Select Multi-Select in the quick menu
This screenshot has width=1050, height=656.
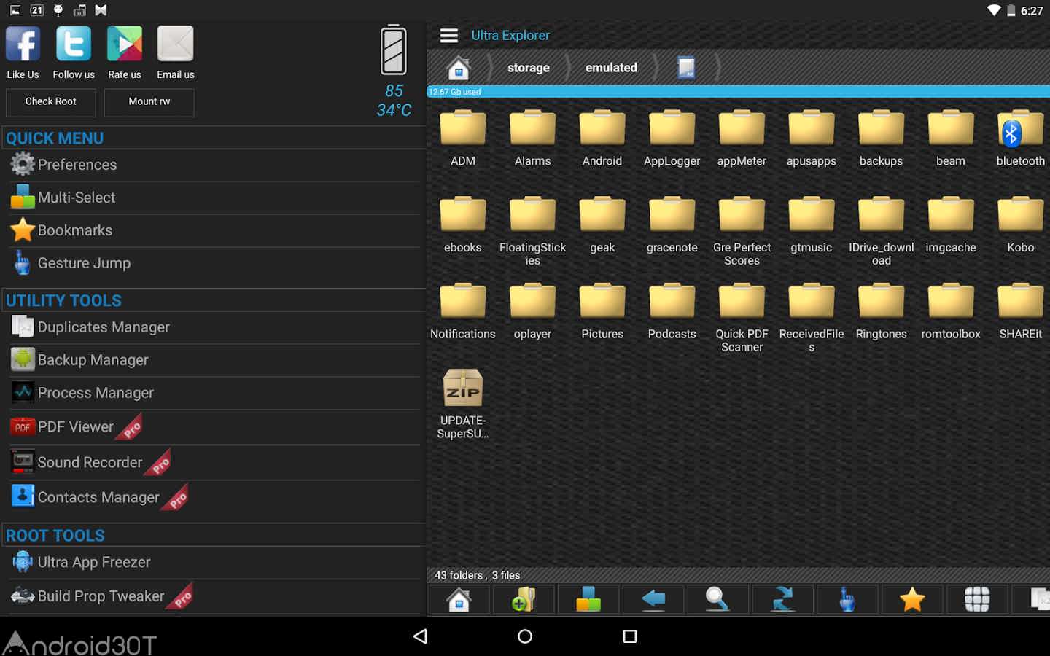[214, 198]
